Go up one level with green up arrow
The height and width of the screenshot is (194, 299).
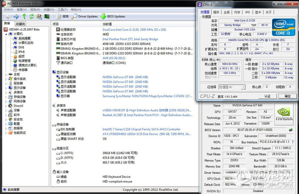(x=24, y=16)
